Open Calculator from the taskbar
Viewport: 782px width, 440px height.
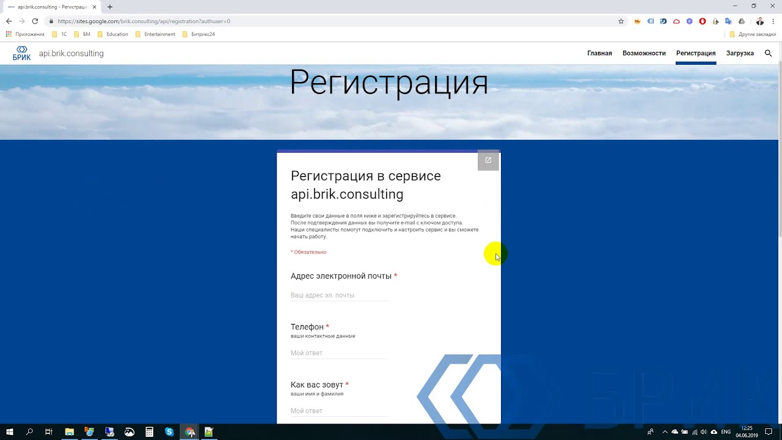click(x=149, y=432)
